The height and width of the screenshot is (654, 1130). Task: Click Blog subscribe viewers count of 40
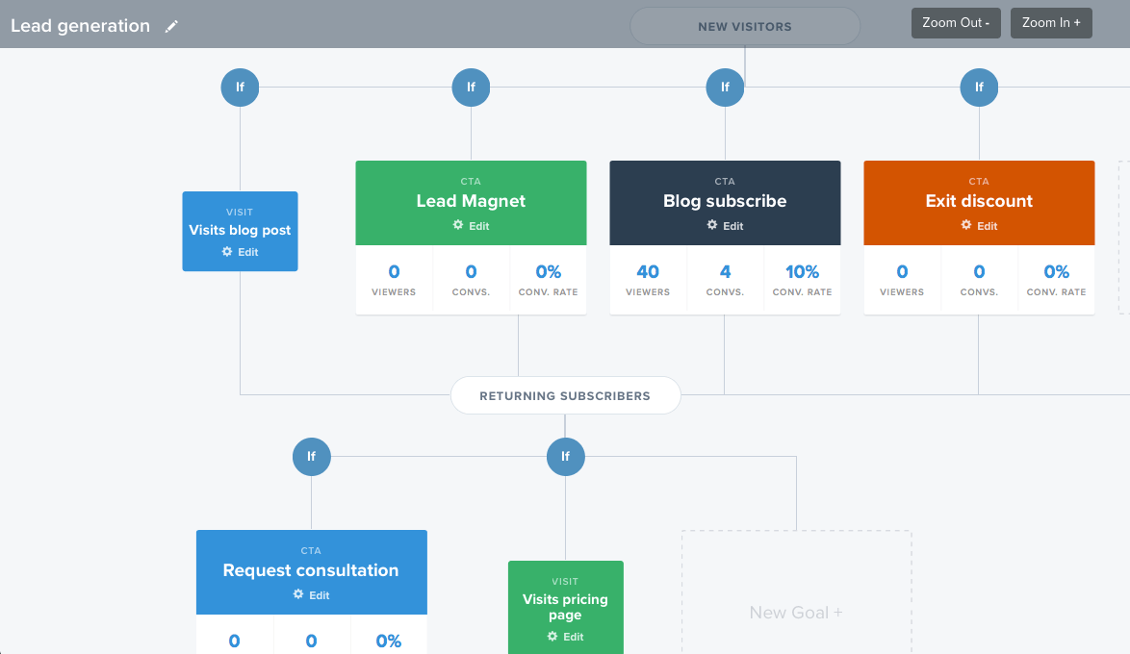(648, 272)
